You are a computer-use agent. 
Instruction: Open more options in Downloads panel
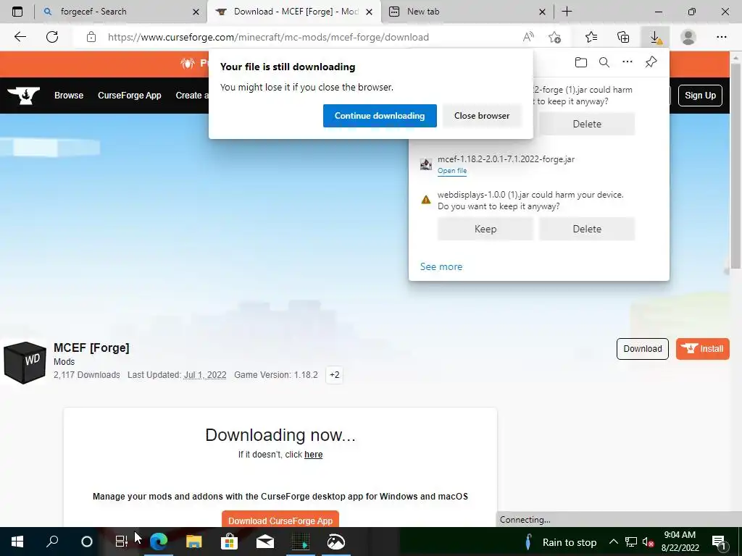click(x=628, y=62)
